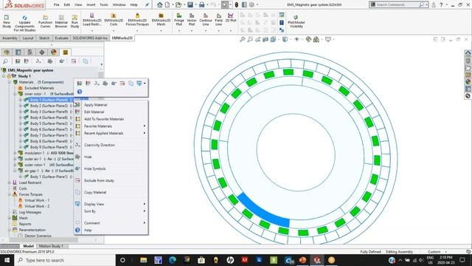This screenshot has width=472, height=266.
Task: Click EMWorks2D Load Restraint icon
Action: point(91,19)
